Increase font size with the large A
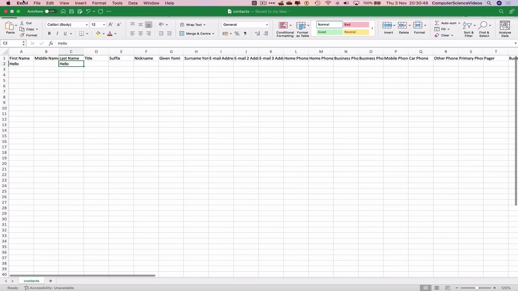Screen dimensions: 518x291 coord(111,25)
